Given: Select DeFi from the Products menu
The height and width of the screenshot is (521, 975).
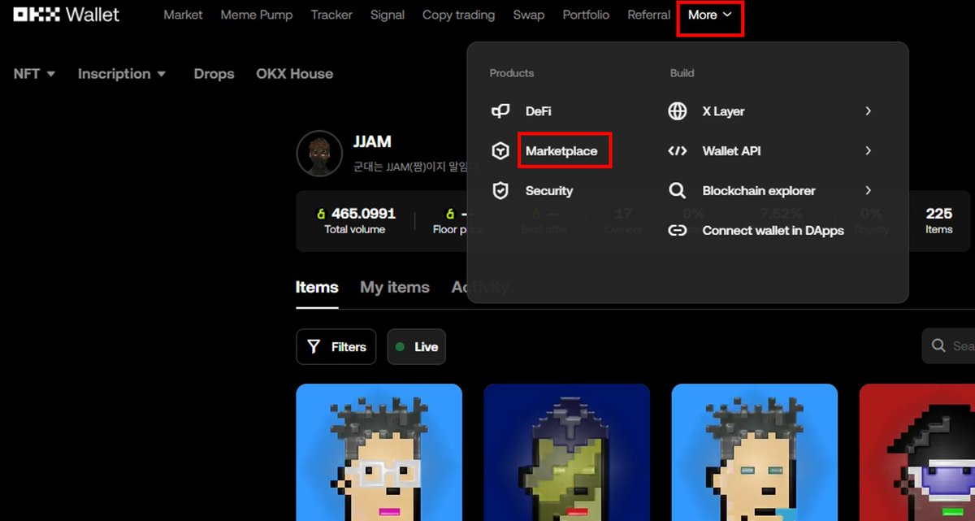Looking at the screenshot, I should 538,111.
